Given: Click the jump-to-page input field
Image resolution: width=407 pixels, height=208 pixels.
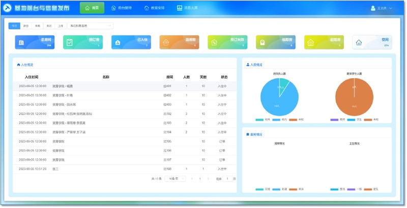Looking at the screenshot, I should (x=227, y=179).
